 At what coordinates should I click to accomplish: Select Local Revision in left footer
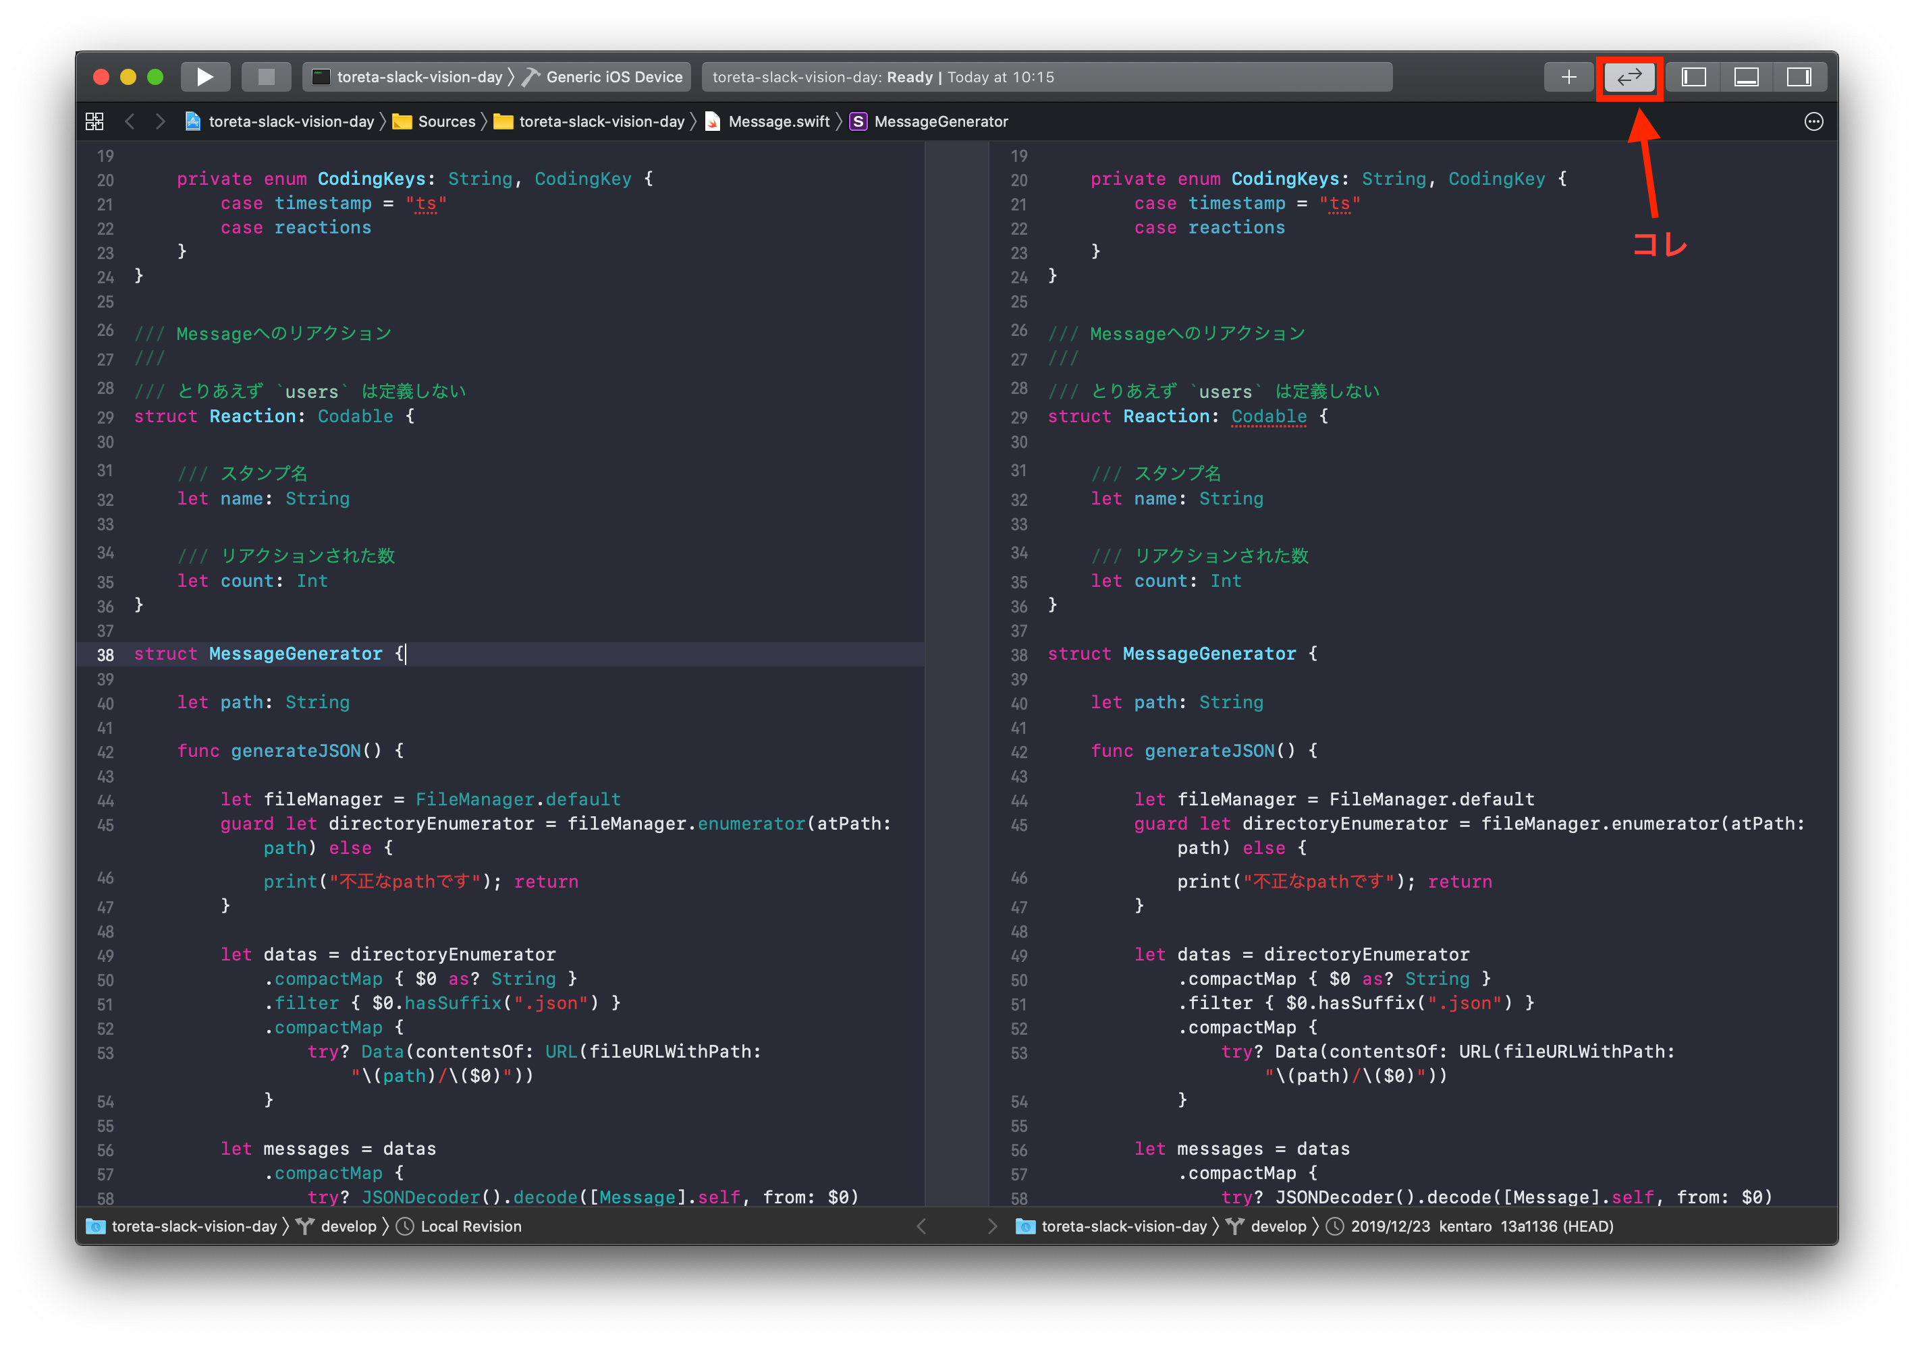[471, 1226]
